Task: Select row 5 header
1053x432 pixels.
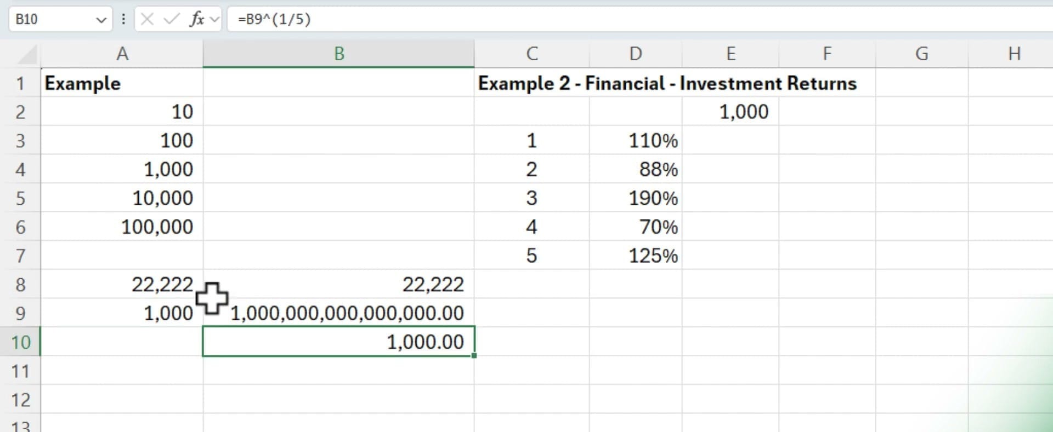Action: [x=20, y=198]
